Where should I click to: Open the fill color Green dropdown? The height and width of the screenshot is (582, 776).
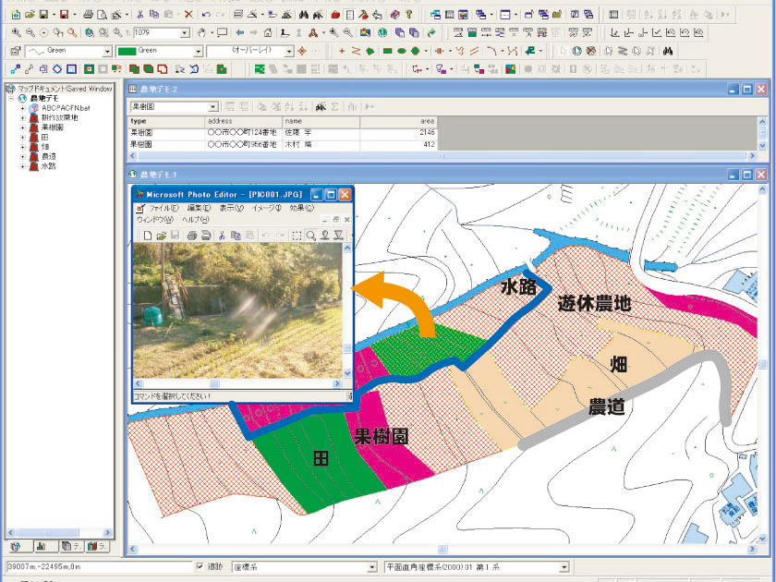click(x=198, y=51)
